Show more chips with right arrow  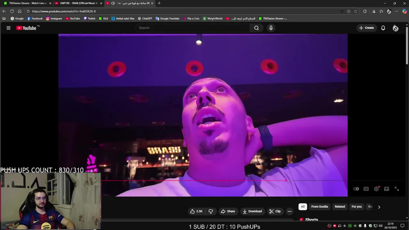(x=379, y=207)
